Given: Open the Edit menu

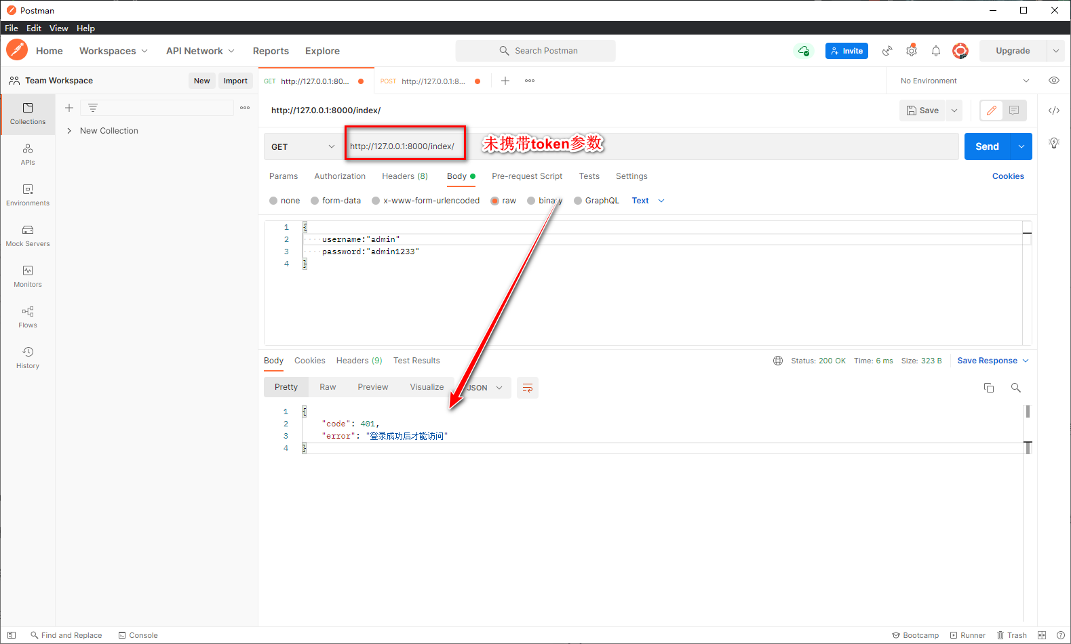Looking at the screenshot, I should (34, 28).
